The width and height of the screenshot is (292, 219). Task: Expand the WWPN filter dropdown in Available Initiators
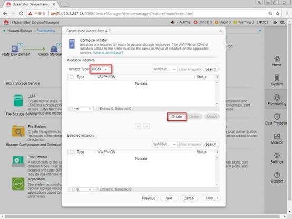(164, 69)
